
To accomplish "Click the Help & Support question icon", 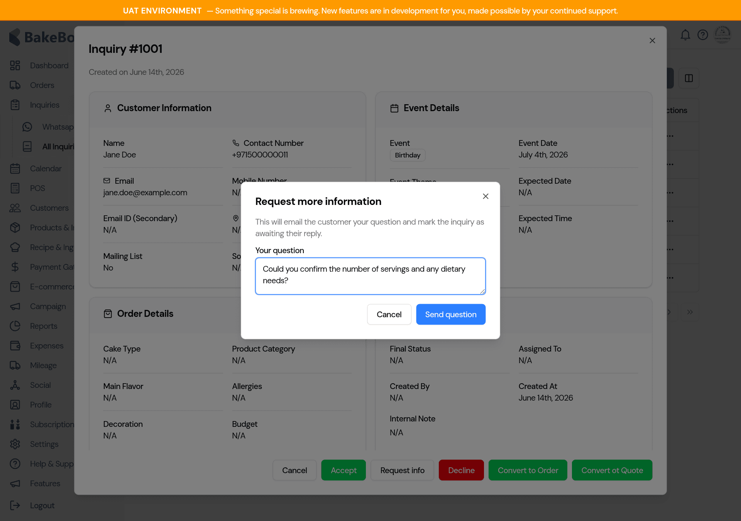I will click(x=15, y=464).
